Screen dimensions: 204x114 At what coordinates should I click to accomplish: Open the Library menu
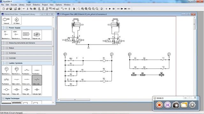point(22,5)
